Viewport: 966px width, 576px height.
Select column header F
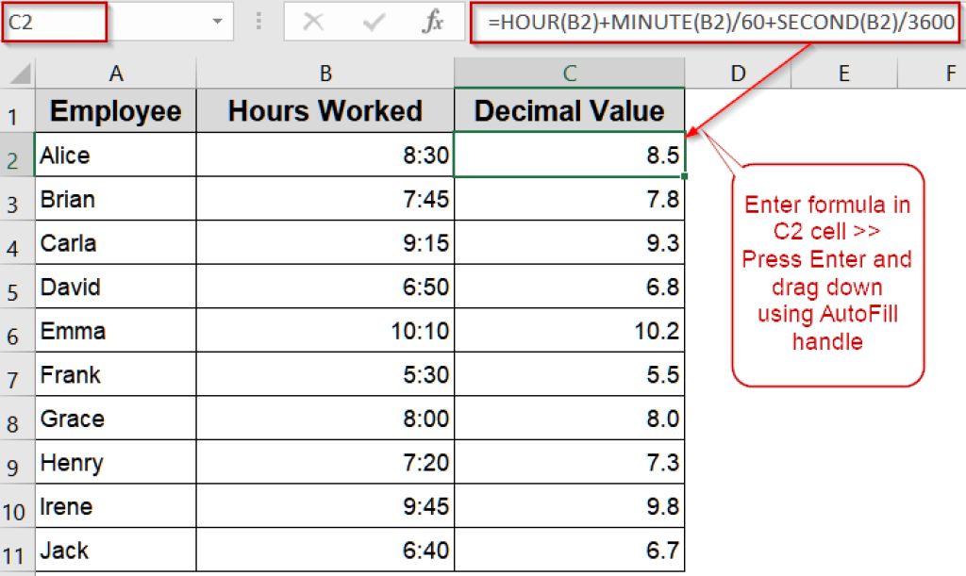coord(950,71)
